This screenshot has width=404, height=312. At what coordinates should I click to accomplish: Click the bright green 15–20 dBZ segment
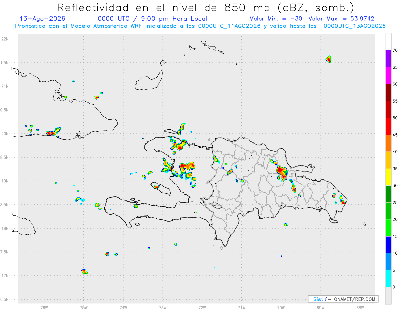pos(388,228)
